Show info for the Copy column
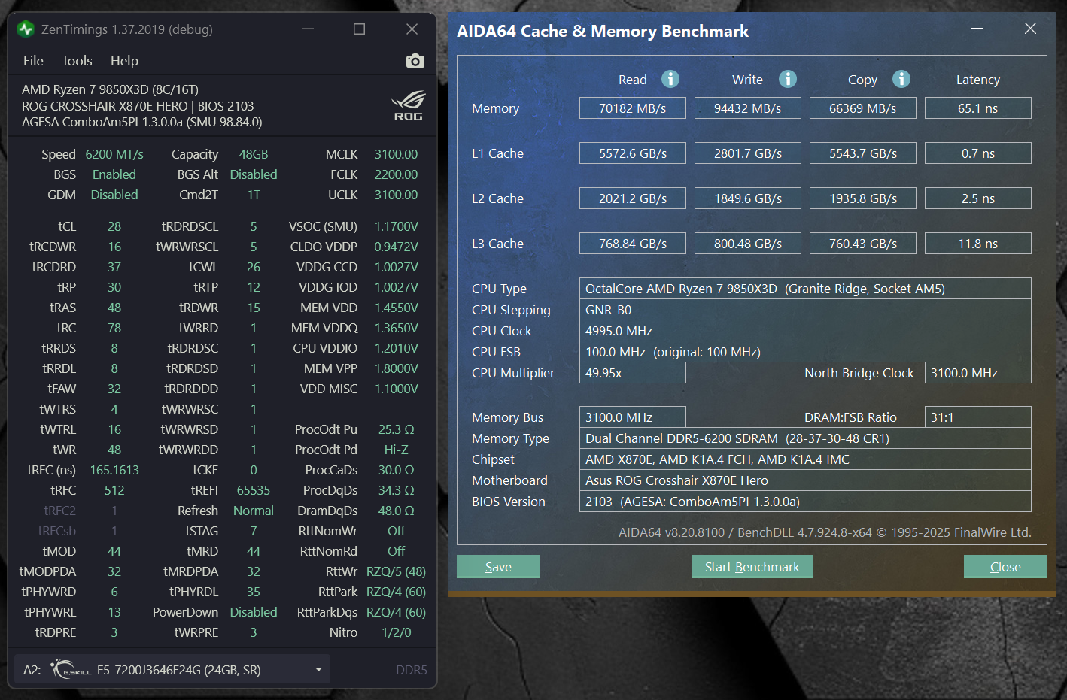The image size is (1067, 700). point(901,79)
